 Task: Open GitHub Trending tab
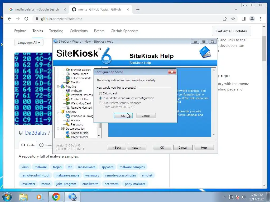pyautogui.click(x=56, y=31)
